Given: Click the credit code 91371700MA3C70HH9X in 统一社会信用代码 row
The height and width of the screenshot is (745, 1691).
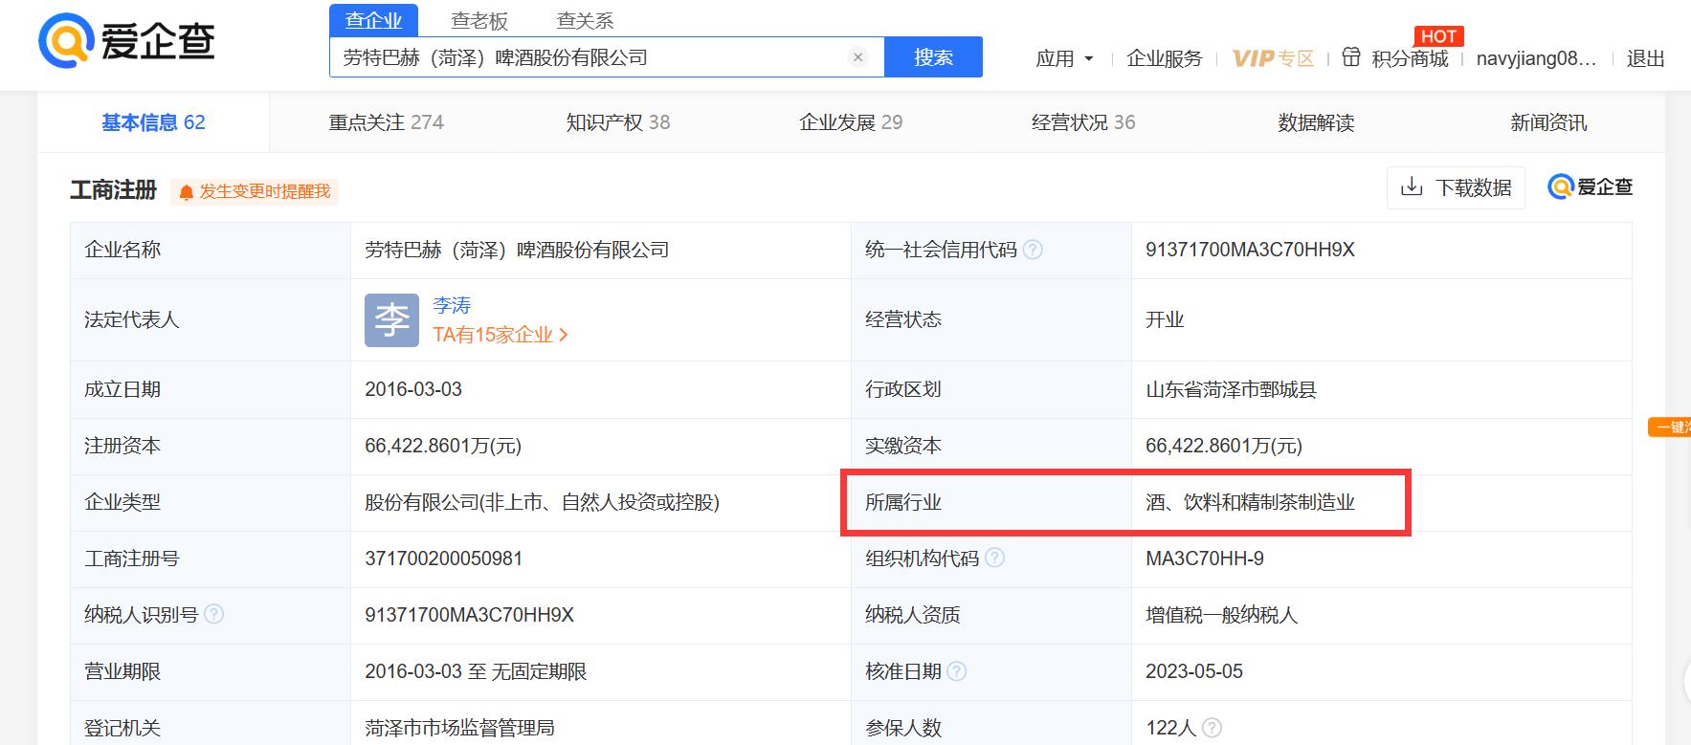Looking at the screenshot, I should 1250,250.
